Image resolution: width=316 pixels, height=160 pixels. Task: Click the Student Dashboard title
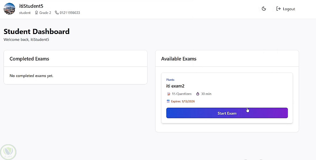tap(37, 31)
